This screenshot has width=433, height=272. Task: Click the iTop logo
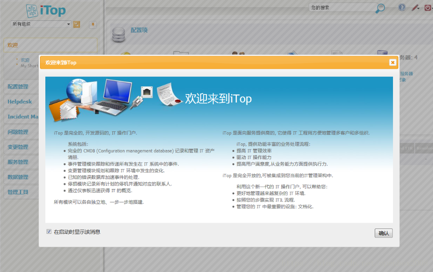click(x=46, y=11)
